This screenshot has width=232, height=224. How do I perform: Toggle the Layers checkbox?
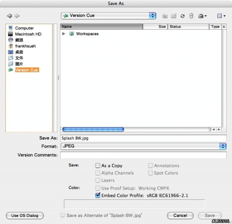98,180
